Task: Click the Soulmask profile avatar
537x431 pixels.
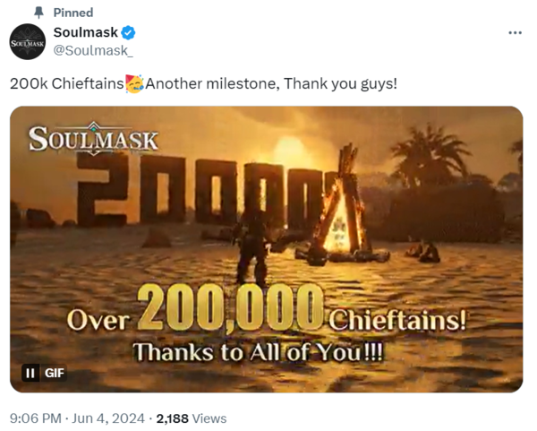Action: [x=27, y=42]
